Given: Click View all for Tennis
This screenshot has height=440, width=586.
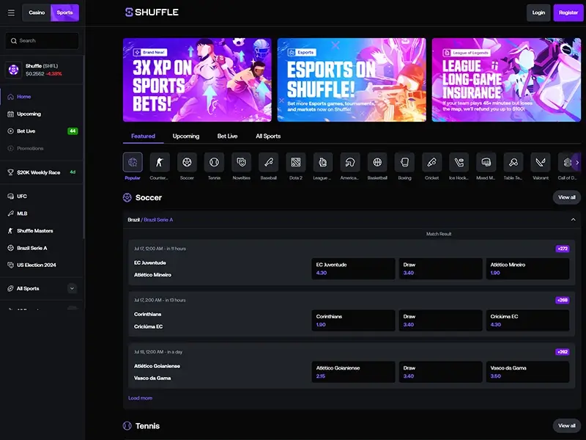Looking at the screenshot, I should tap(566, 425).
